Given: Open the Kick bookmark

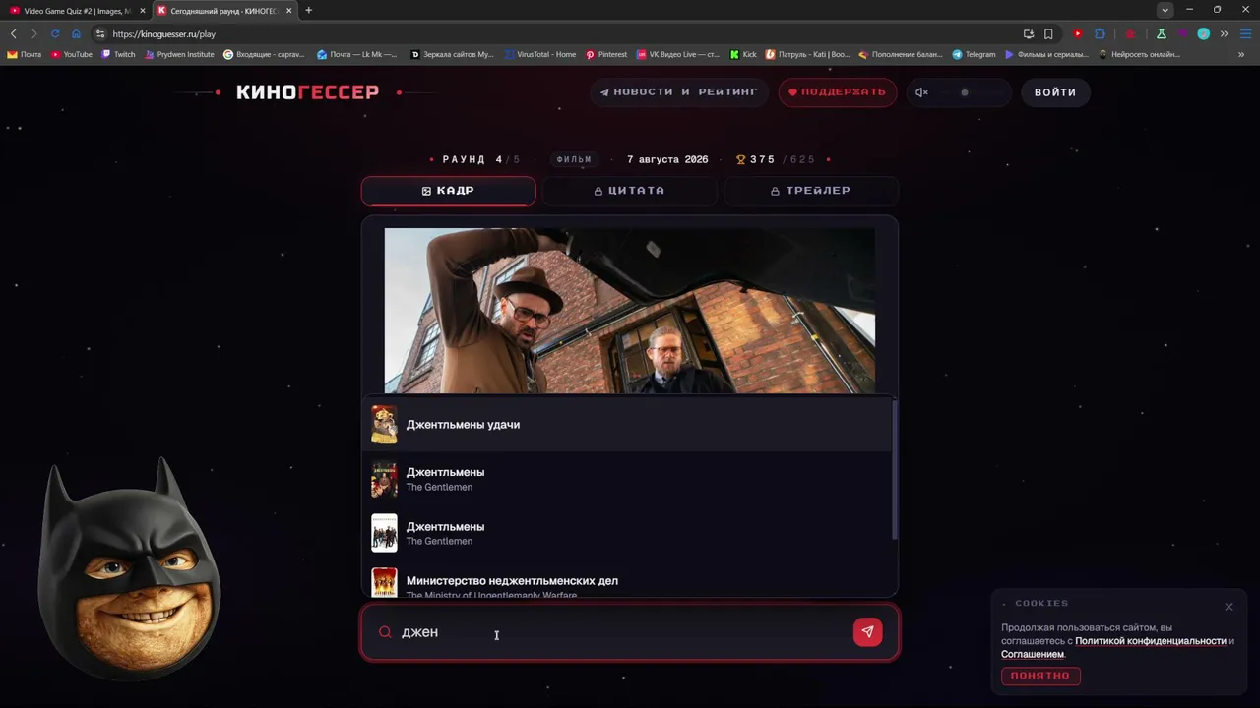Looking at the screenshot, I should click(743, 55).
